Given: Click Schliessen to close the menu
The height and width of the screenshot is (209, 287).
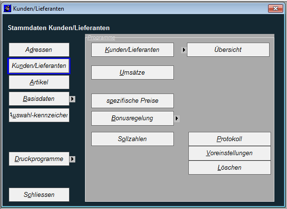Looking at the screenshot, I should (x=39, y=195).
